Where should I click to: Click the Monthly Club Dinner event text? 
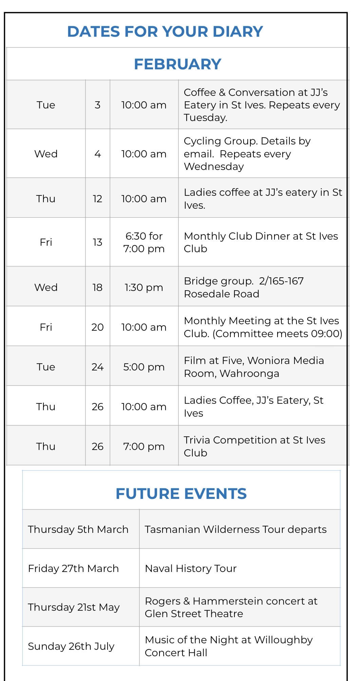coord(261,242)
